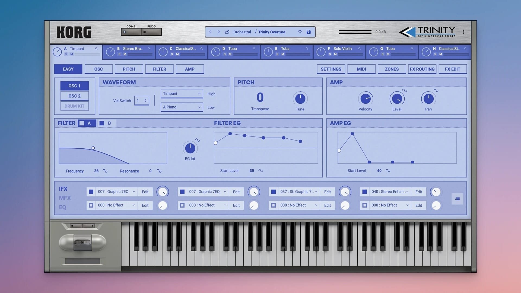Click the effects list view icon

tap(457, 199)
